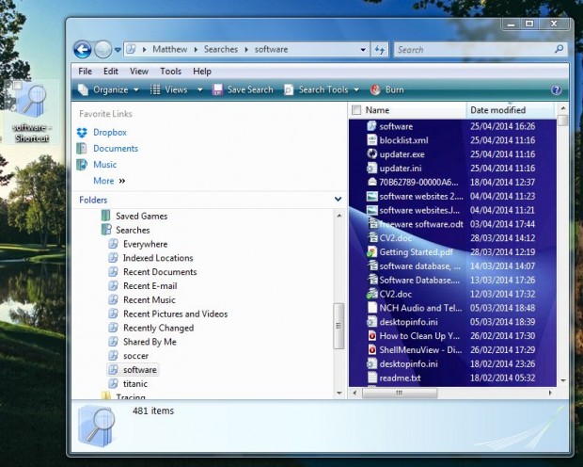This screenshot has height=467, width=583.
Task: Click the readme.txt file icon
Action: [x=371, y=378]
